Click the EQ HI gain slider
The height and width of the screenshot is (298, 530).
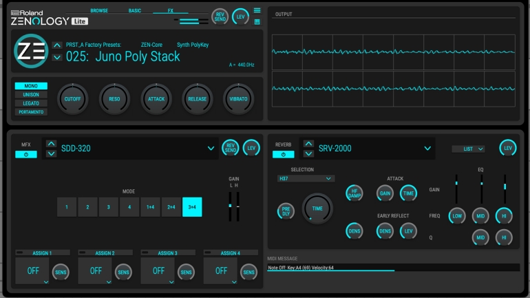[505, 189]
